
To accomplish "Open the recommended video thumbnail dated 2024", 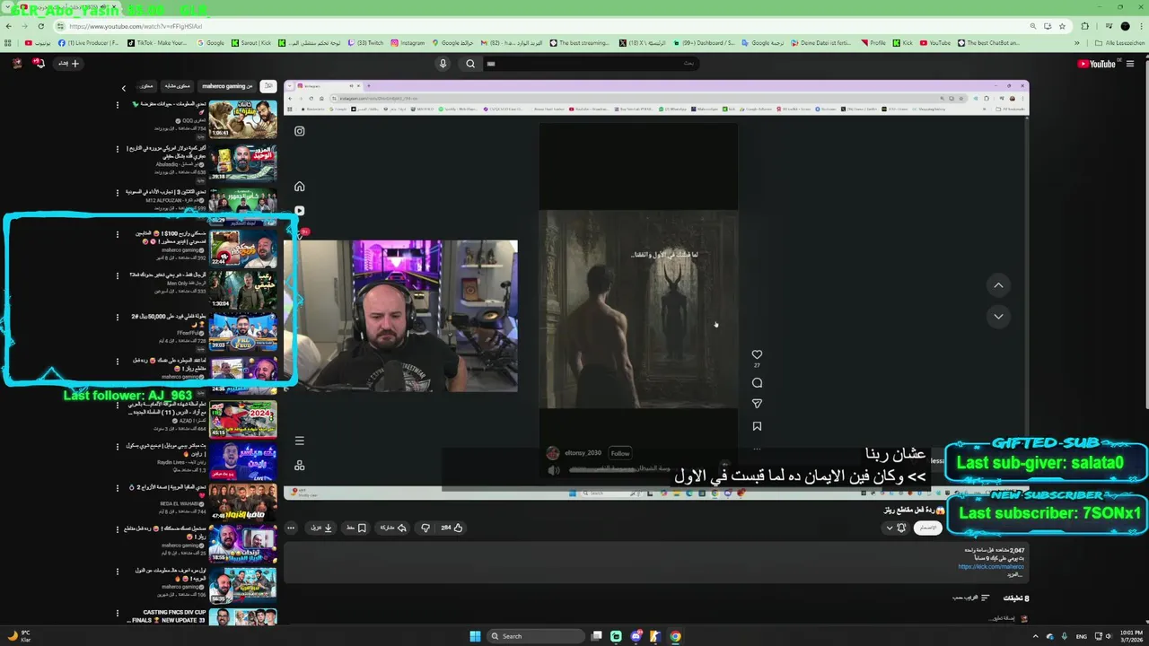I will [243, 418].
